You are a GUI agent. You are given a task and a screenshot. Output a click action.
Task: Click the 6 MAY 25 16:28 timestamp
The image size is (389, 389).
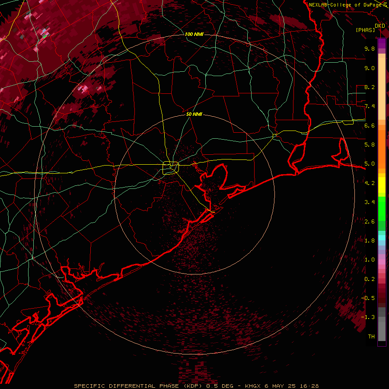pyautogui.click(x=293, y=386)
